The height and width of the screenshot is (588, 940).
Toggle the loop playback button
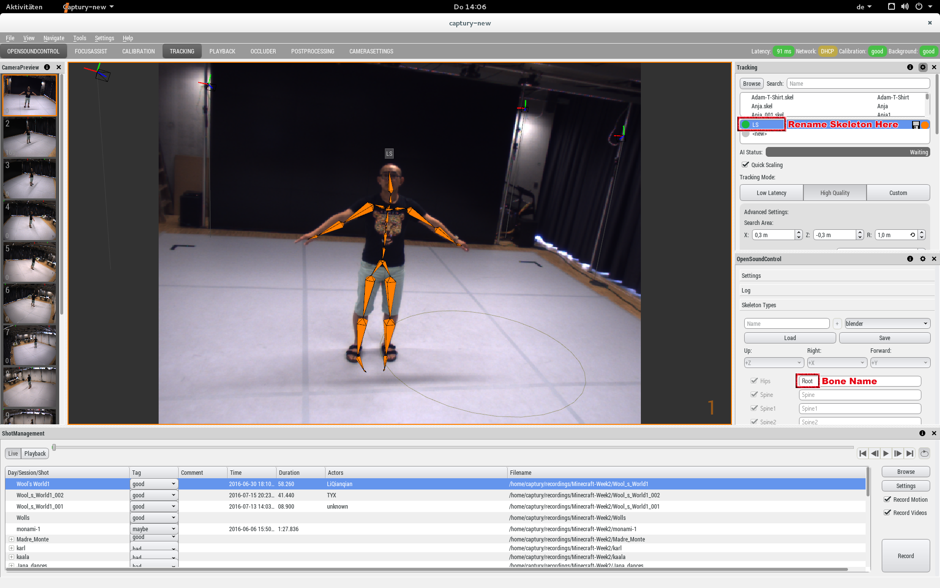[x=924, y=453]
